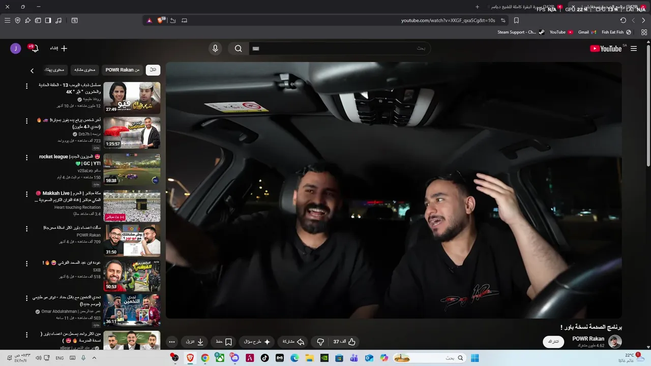Screen dimensions: 651x366
Task: Bookmark this page in address bar
Action: (x=516, y=20)
